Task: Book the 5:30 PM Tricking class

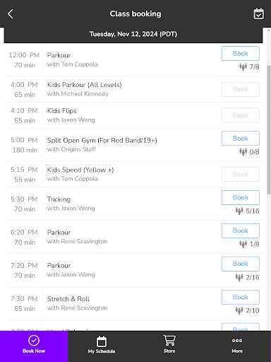Action: 241,197
